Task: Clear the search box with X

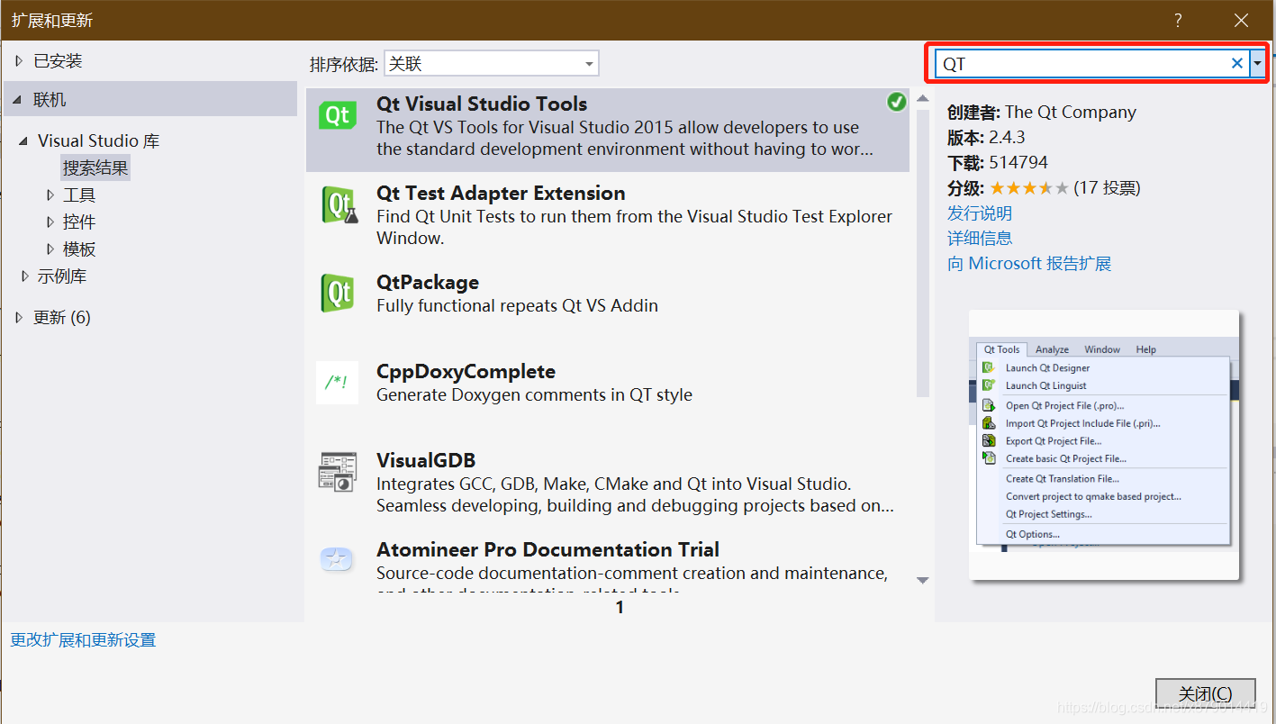Action: [1237, 63]
